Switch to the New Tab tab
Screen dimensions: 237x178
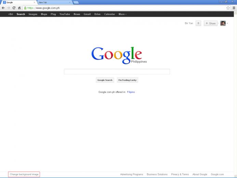point(54,2)
